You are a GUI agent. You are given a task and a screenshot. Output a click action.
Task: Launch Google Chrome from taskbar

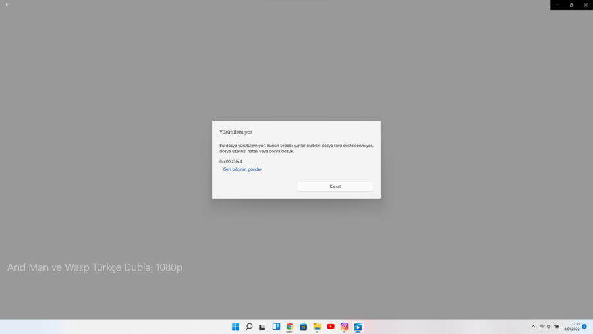tap(290, 327)
